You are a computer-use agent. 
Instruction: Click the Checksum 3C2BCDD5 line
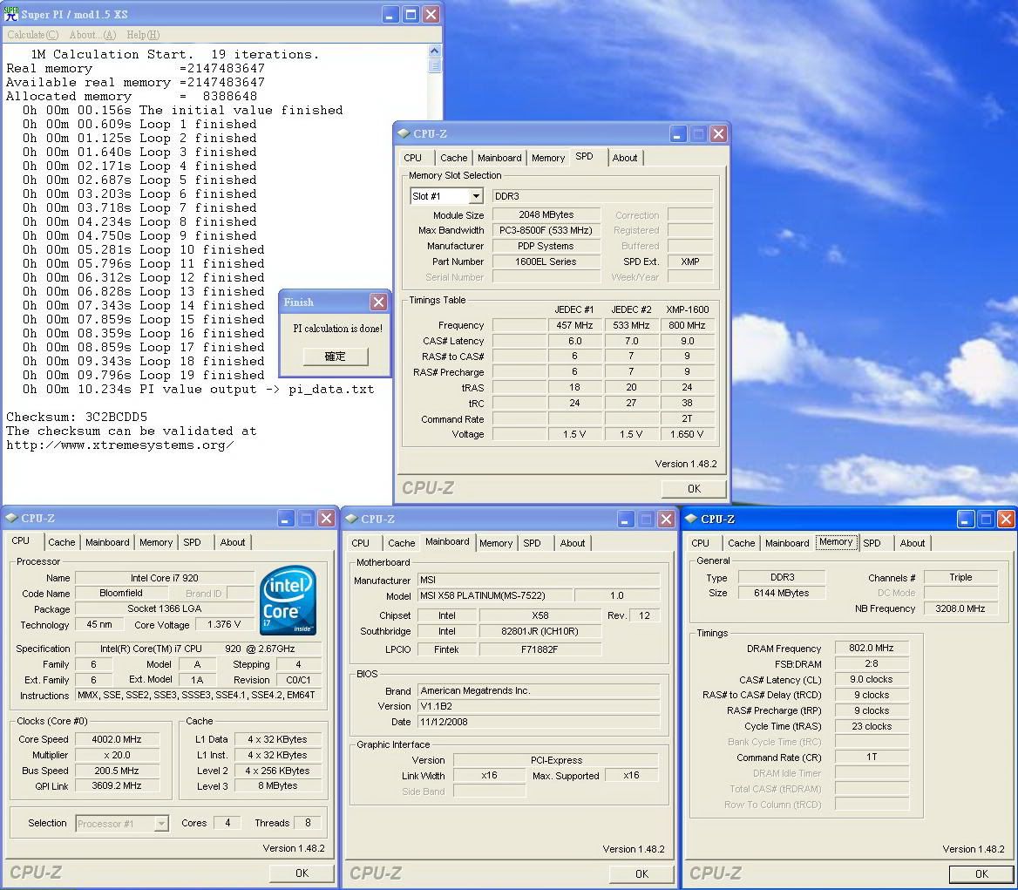pyautogui.click(x=77, y=417)
